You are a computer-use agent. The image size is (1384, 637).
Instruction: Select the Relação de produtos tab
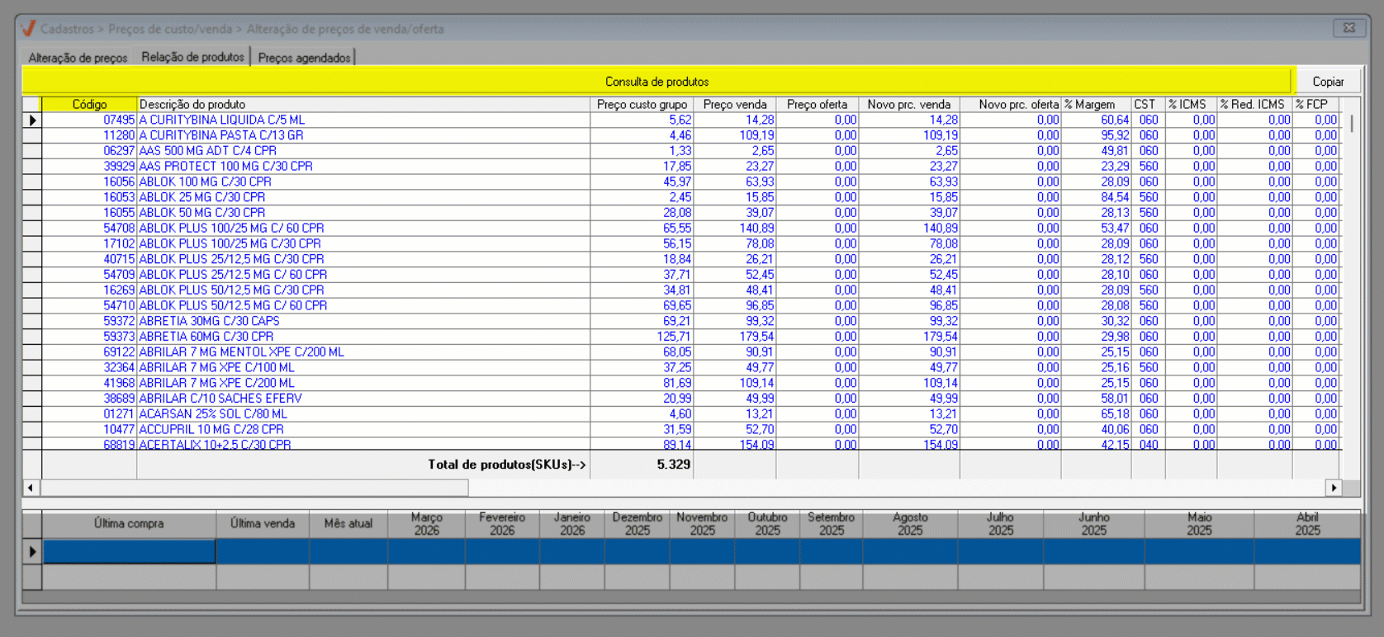[192, 57]
